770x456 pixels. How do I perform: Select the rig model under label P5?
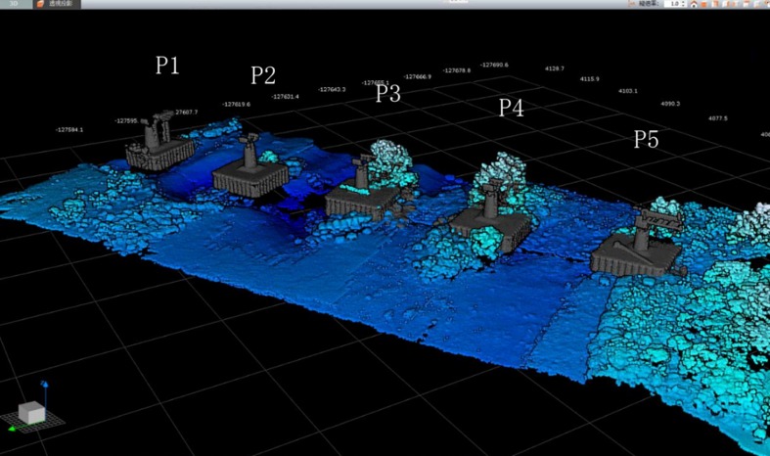tap(638, 249)
